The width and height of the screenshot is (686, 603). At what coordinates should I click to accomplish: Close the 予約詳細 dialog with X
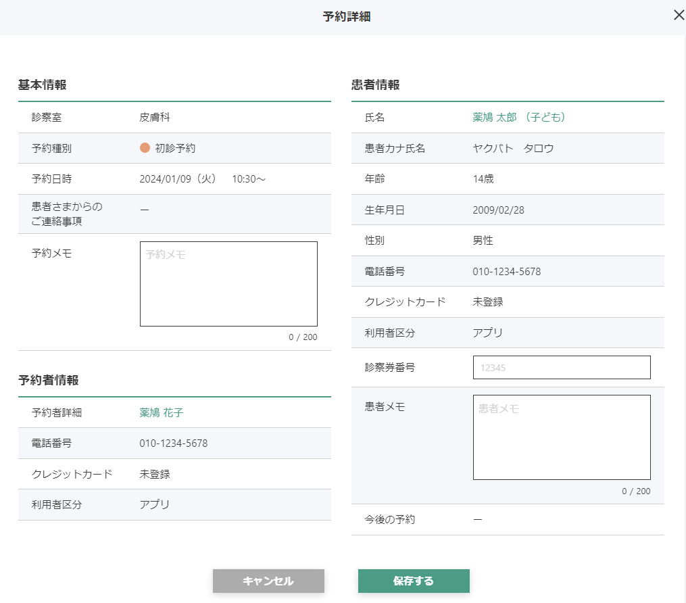(679, 16)
